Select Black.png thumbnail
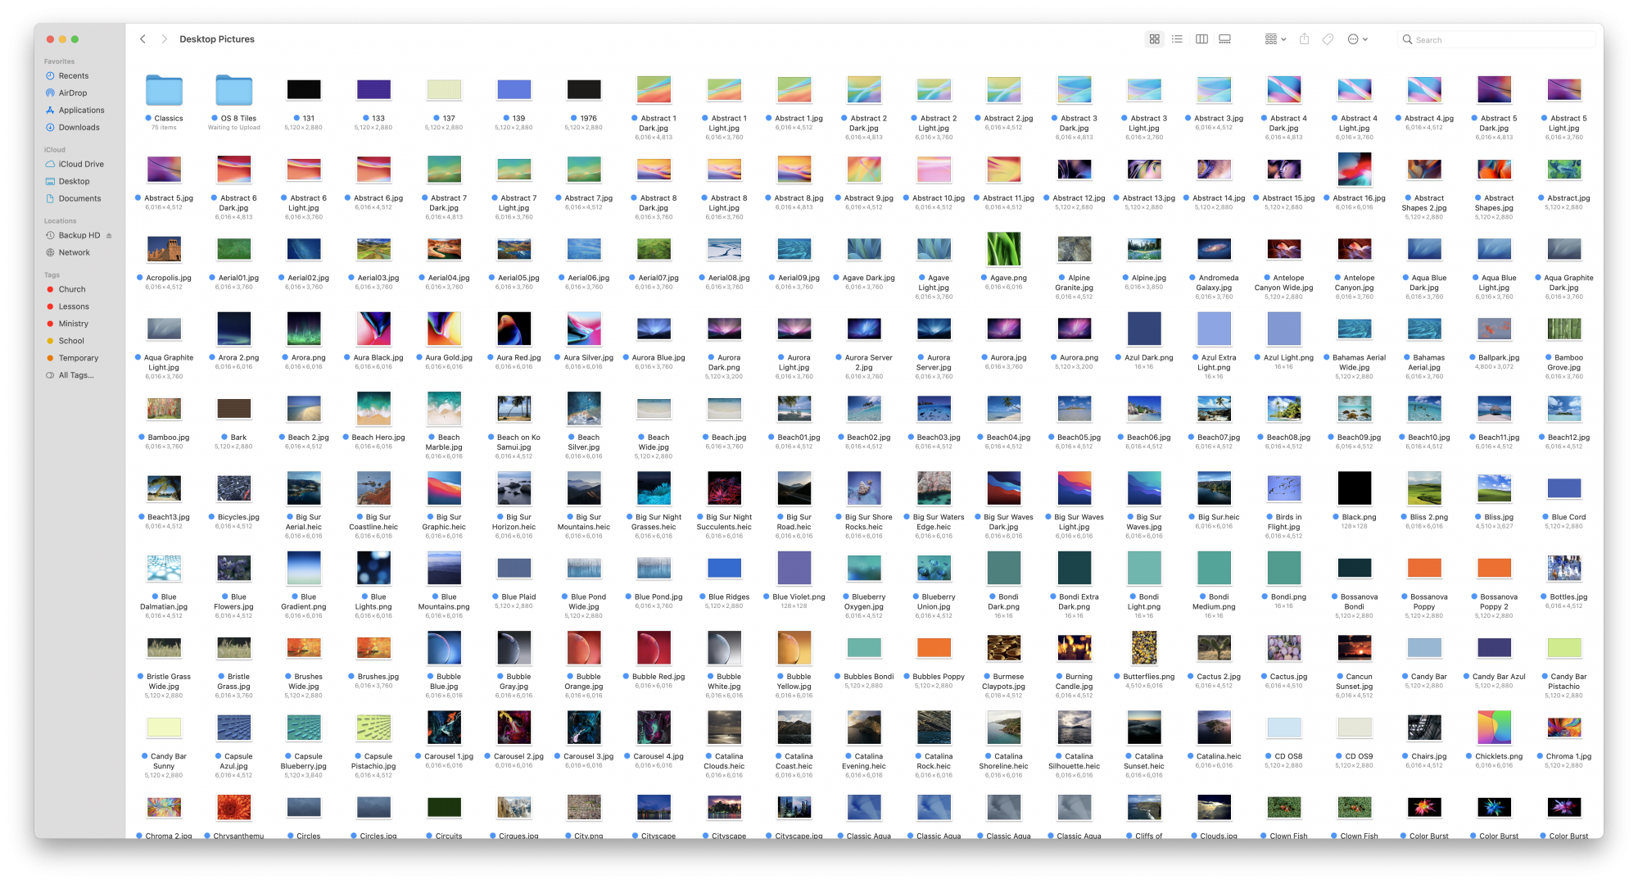1638x884 pixels. click(1355, 488)
